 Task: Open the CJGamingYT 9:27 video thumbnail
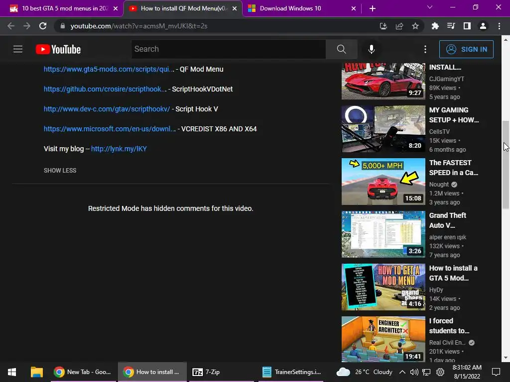click(x=383, y=81)
